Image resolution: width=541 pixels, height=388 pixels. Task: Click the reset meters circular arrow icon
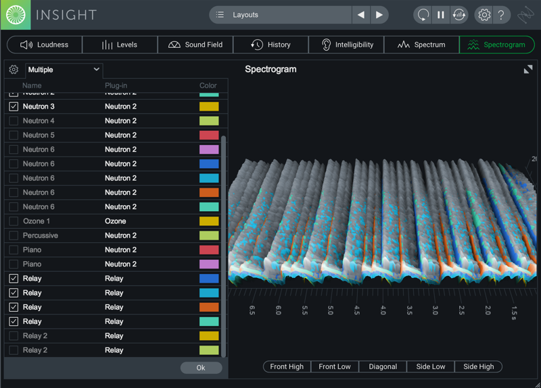(423, 15)
